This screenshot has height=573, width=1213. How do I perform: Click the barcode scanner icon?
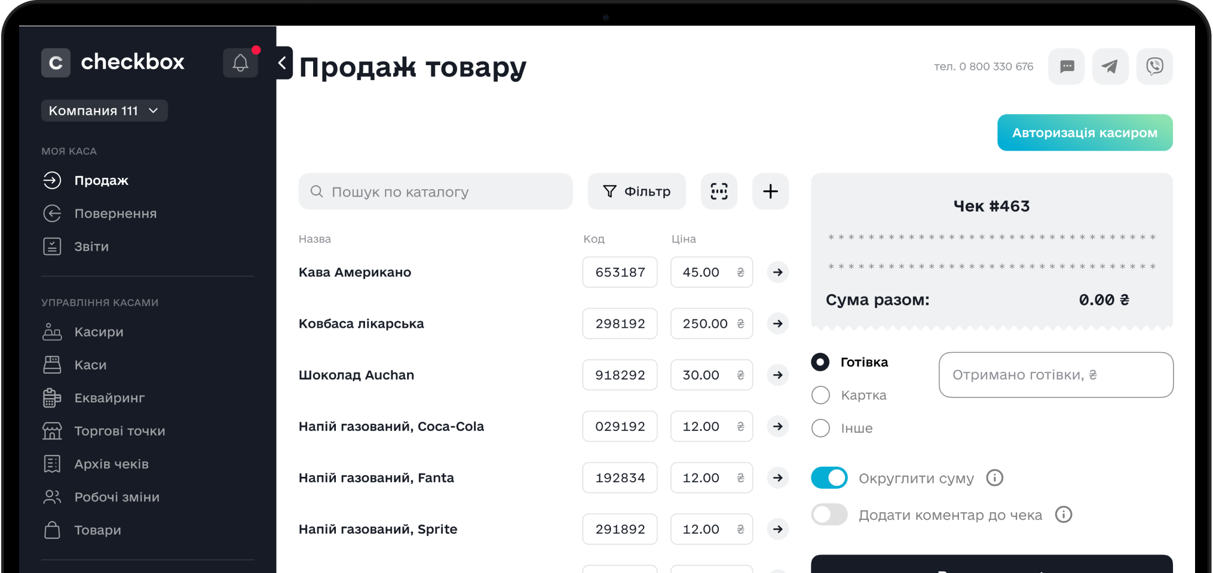719,191
